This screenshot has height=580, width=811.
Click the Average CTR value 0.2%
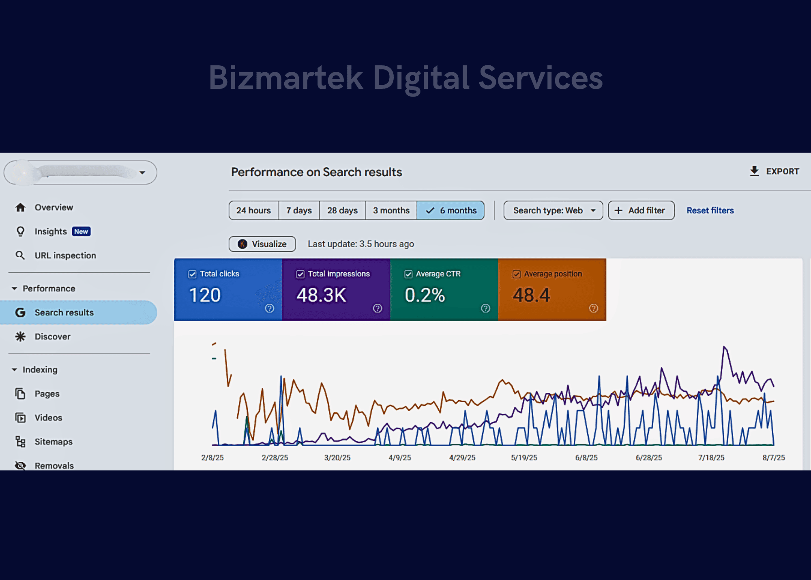425,295
